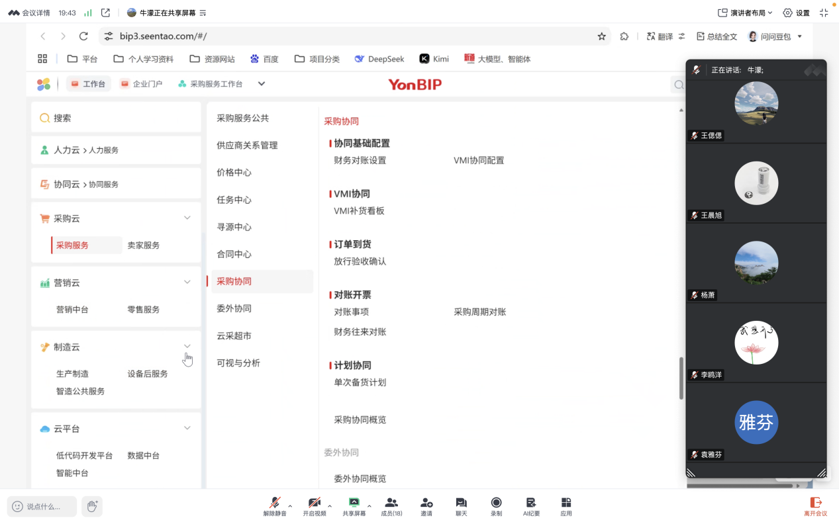Stop screen sharing via 共享屏幕

pyautogui.click(x=354, y=506)
